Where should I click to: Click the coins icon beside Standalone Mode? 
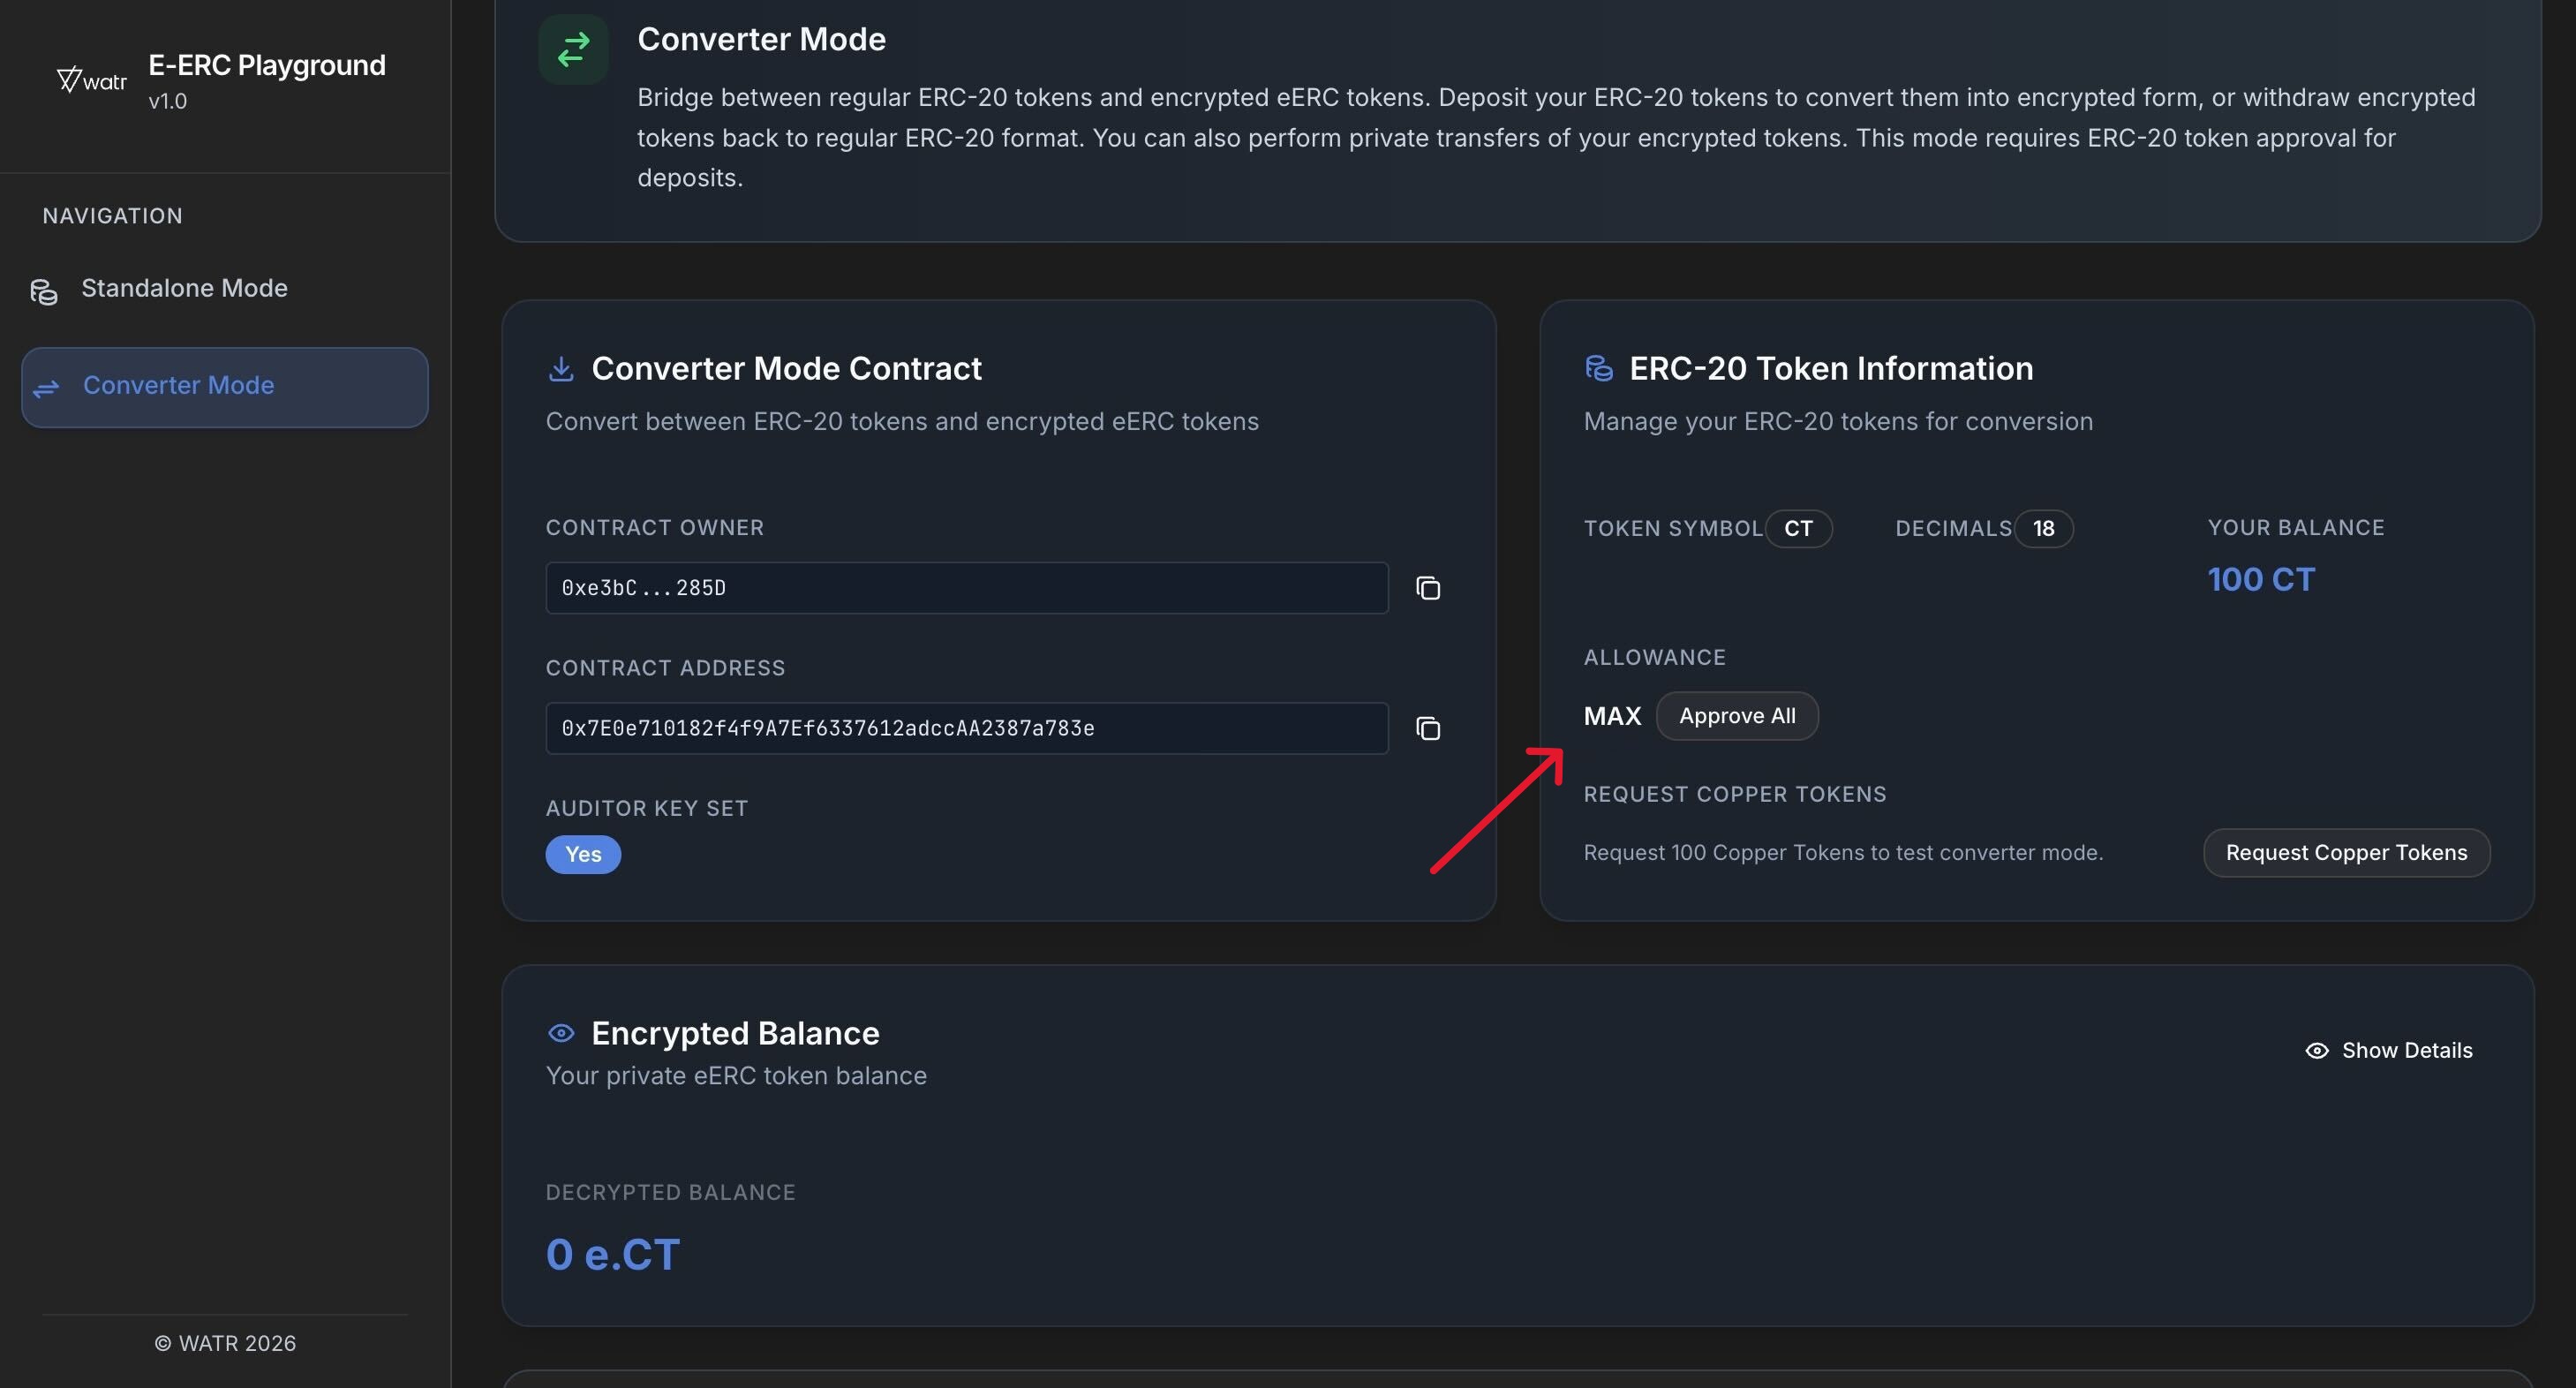(x=44, y=291)
